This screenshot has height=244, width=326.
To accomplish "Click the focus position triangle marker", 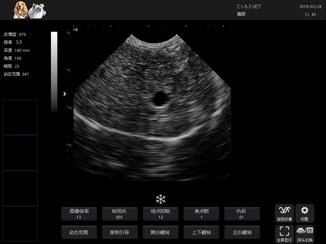I will 65,94.
